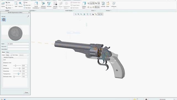
Task: Open the Layers tool in the ribbon
Action: (x=3, y=5)
